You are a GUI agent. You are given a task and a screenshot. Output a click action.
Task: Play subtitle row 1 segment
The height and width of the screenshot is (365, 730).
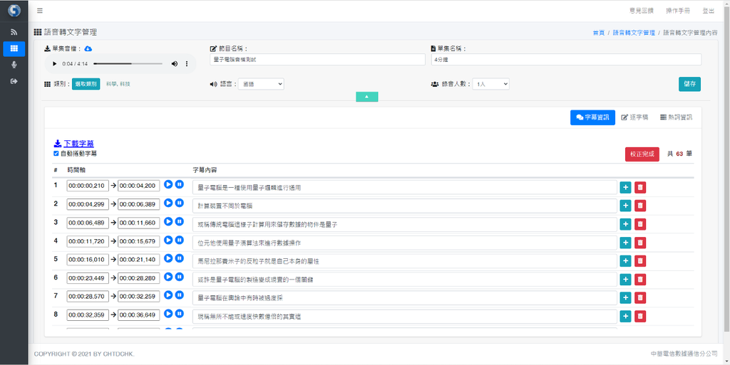[x=168, y=184]
